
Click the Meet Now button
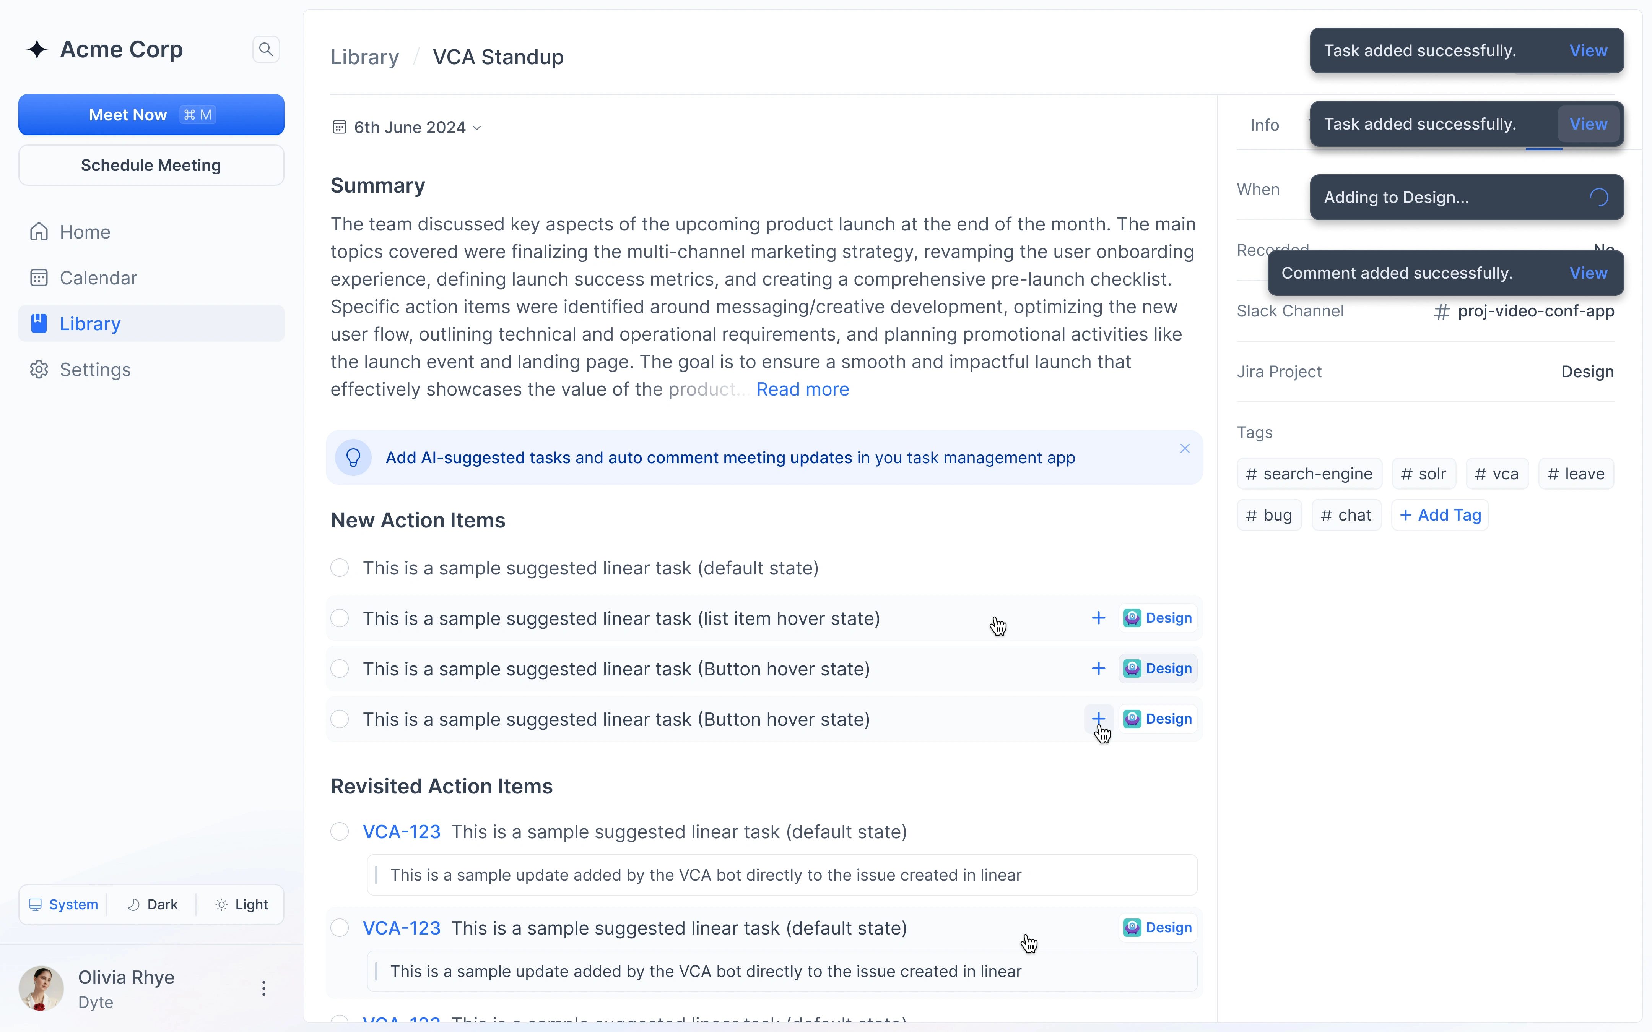(x=151, y=115)
